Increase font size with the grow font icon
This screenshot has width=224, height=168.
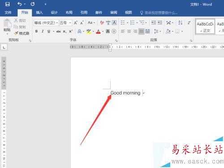[x=76, y=23]
